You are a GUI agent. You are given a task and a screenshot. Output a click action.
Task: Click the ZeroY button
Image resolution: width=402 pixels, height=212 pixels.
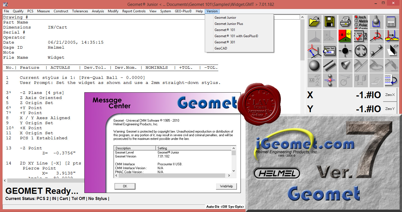pos(390,109)
